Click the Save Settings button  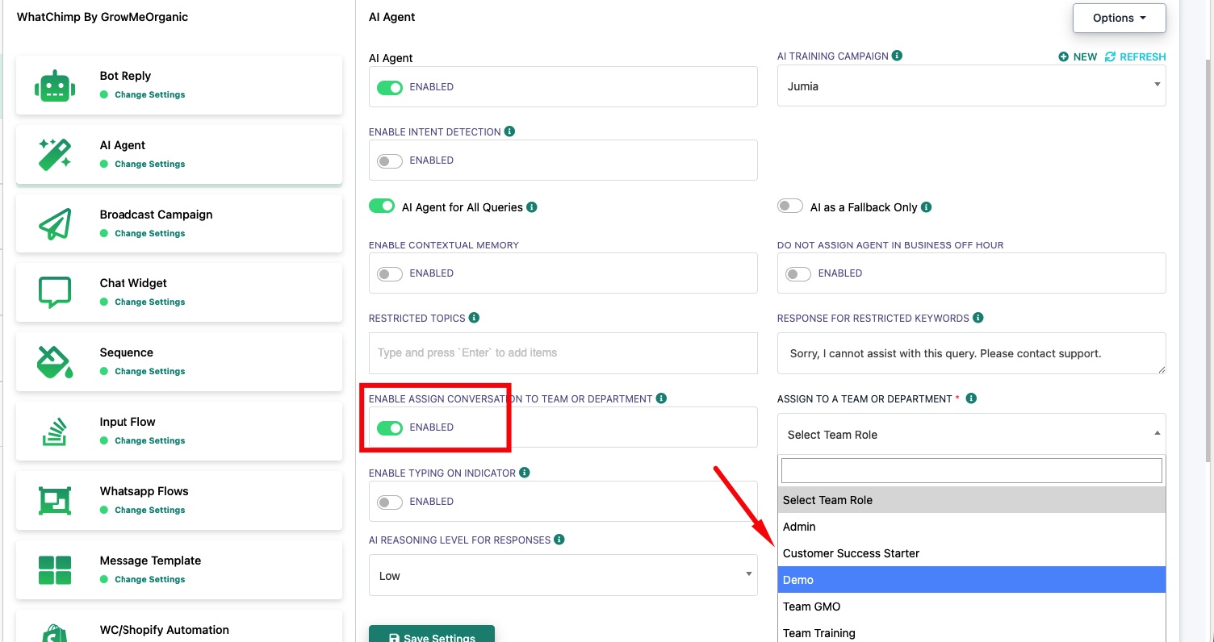432,634
